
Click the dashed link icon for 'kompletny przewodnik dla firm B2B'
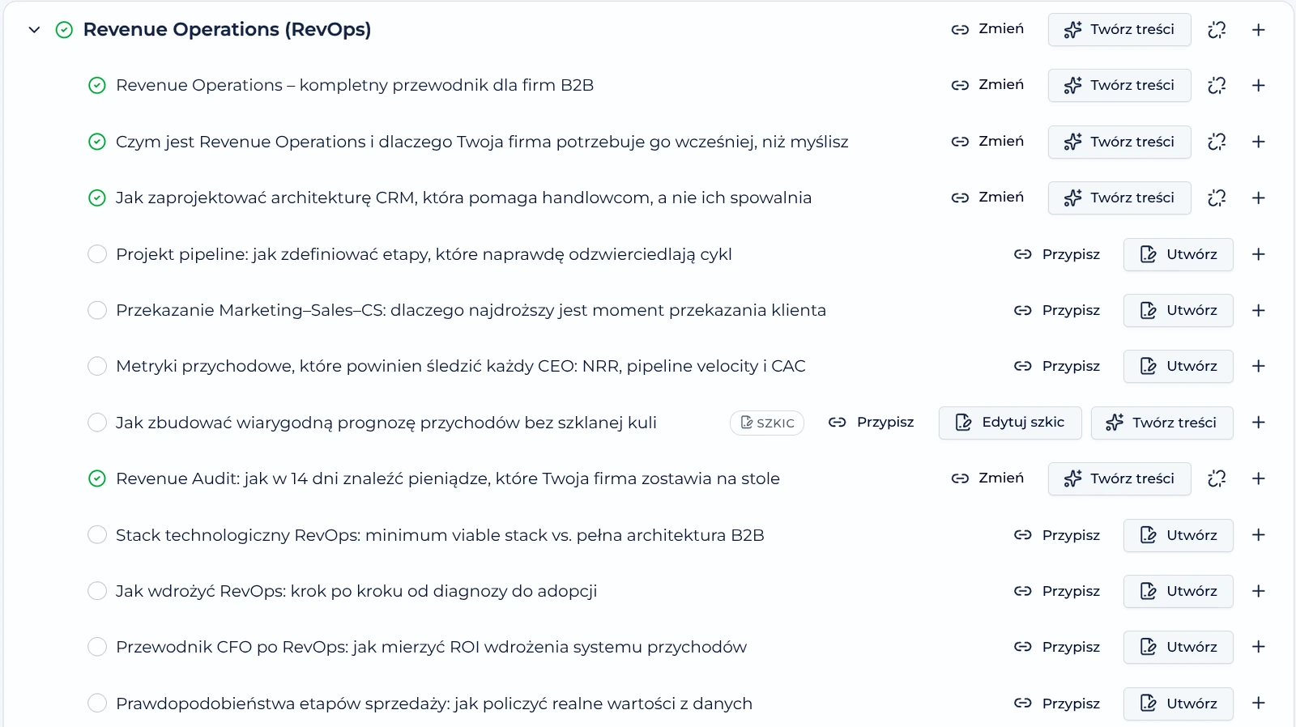1217,85
